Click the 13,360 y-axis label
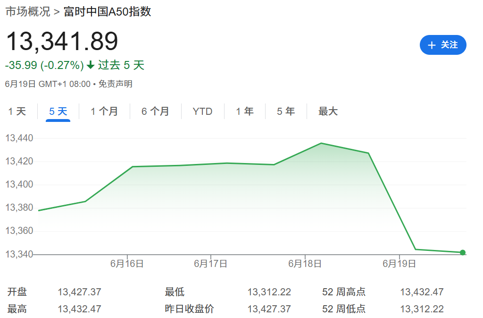 tap(19, 231)
